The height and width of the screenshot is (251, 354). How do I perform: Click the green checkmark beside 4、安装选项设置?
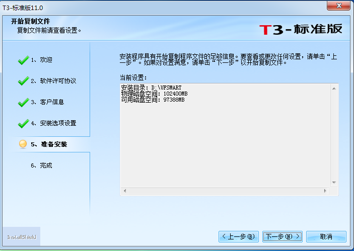(24, 124)
